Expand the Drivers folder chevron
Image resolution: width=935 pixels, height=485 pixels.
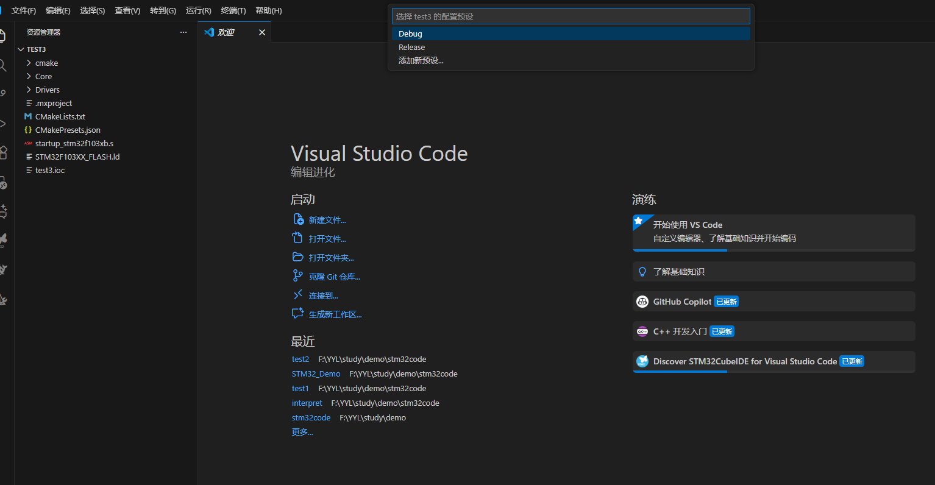(29, 90)
